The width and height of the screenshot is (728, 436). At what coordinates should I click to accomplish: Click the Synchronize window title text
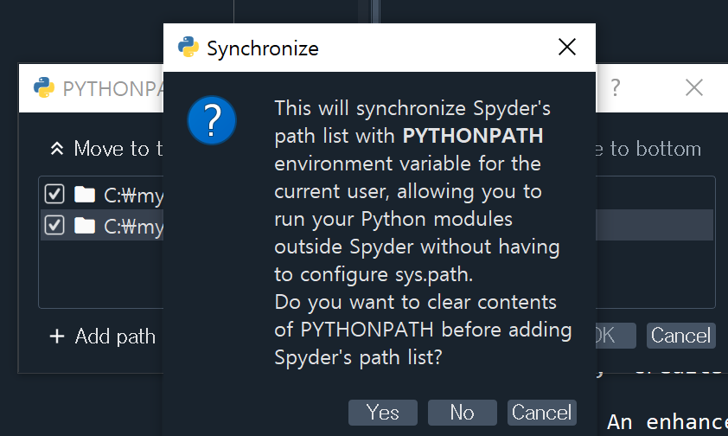(x=263, y=48)
